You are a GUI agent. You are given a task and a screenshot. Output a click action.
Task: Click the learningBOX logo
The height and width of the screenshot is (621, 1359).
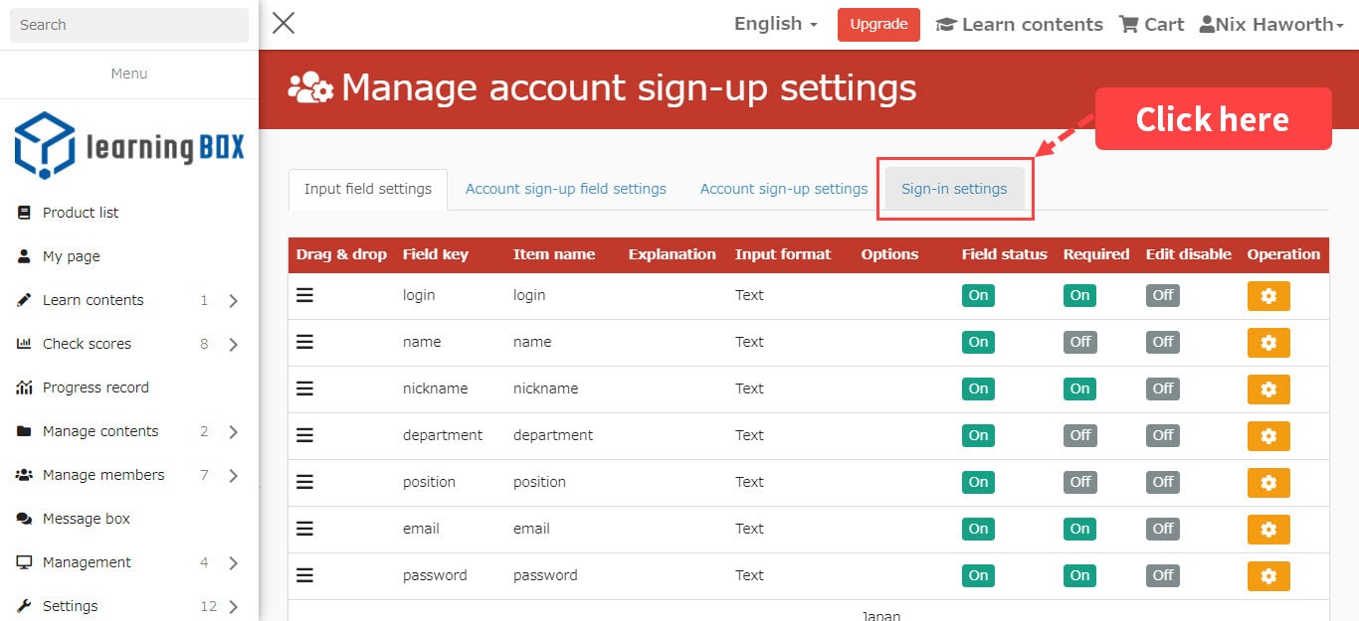(x=129, y=146)
